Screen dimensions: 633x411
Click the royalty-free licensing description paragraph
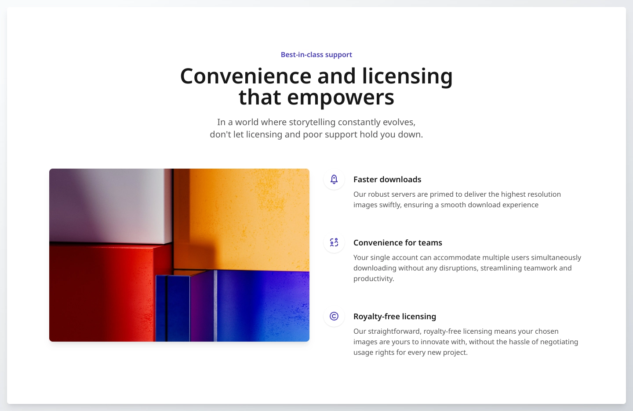[466, 342]
